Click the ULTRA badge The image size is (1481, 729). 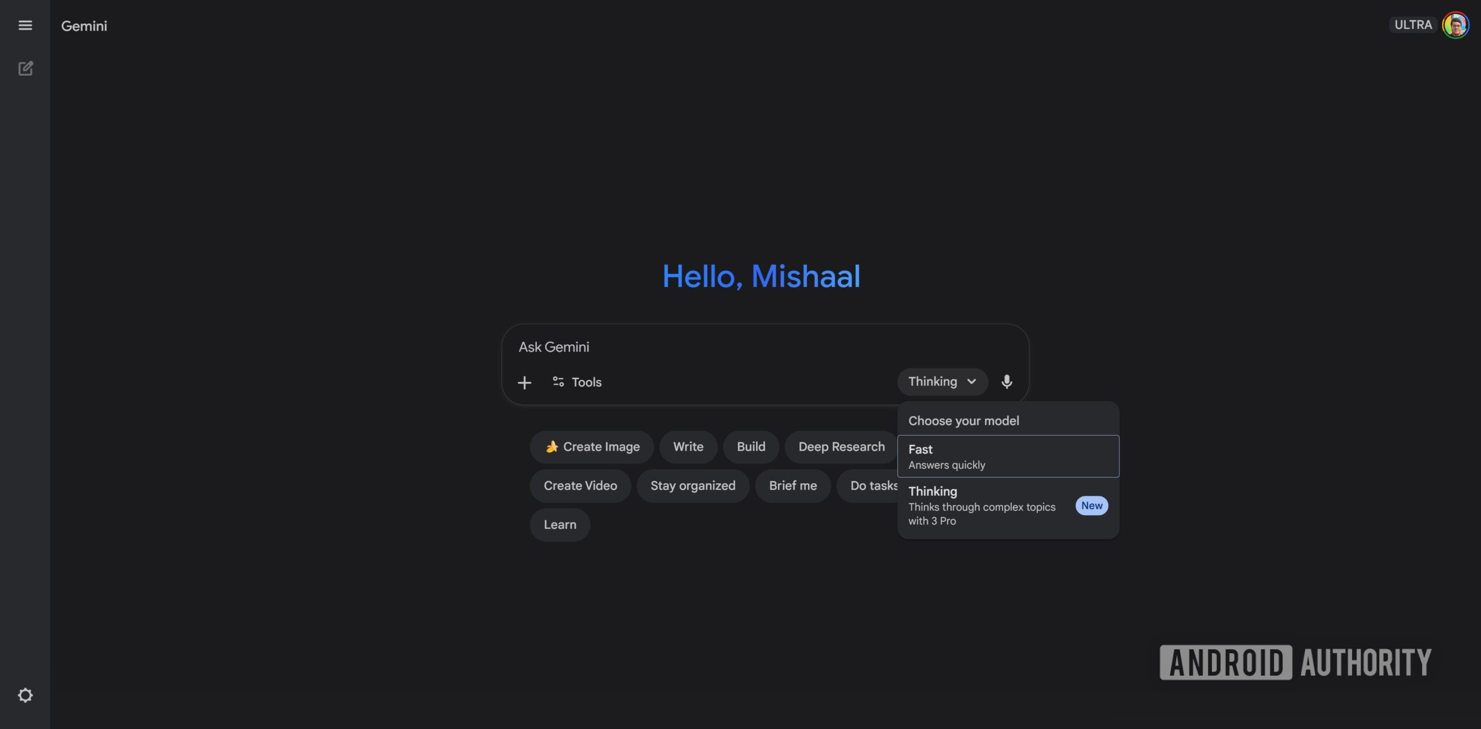pyautogui.click(x=1413, y=24)
